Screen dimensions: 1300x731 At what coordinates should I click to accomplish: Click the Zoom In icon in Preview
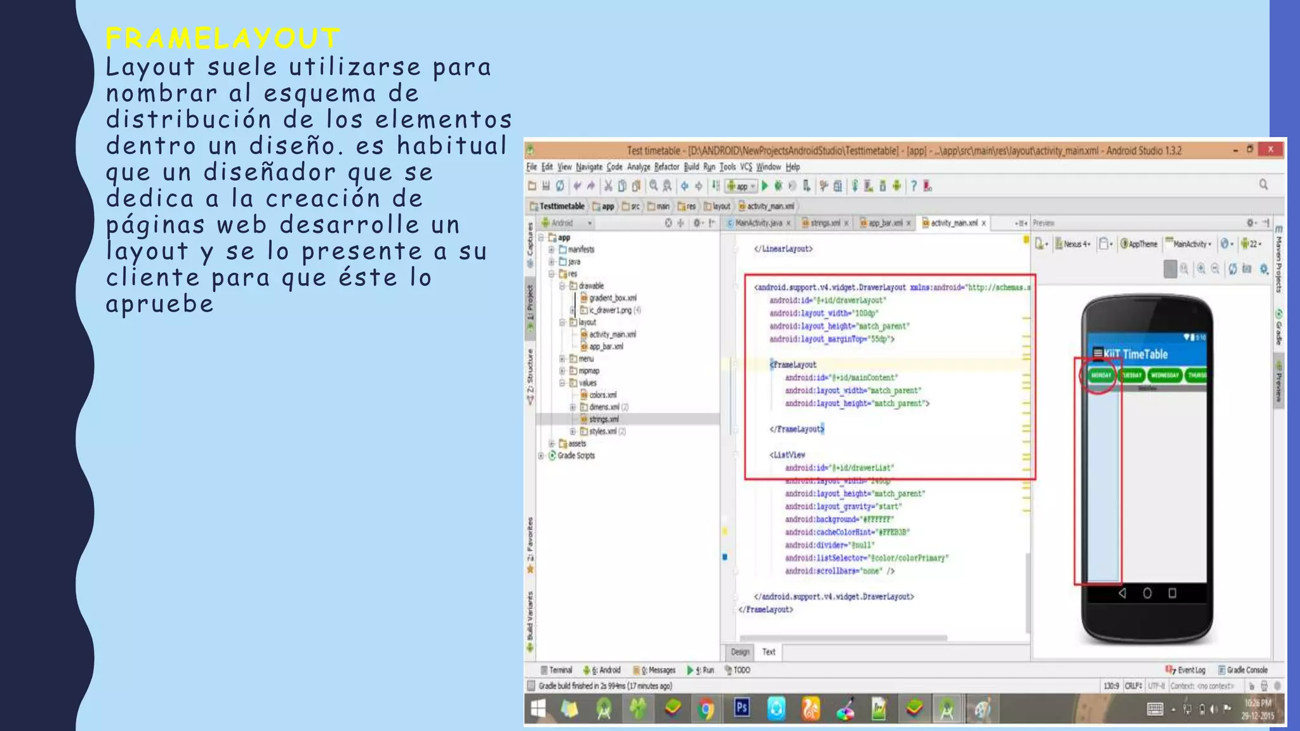(x=1201, y=269)
